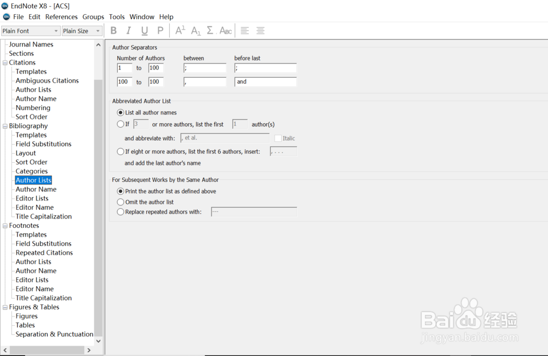
Task: Open the Plain Font dropdown
Action: (30, 31)
